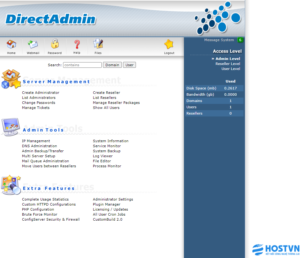Click Show All Users link
The height and width of the screenshot is (258, 301).
click(106, 108)
